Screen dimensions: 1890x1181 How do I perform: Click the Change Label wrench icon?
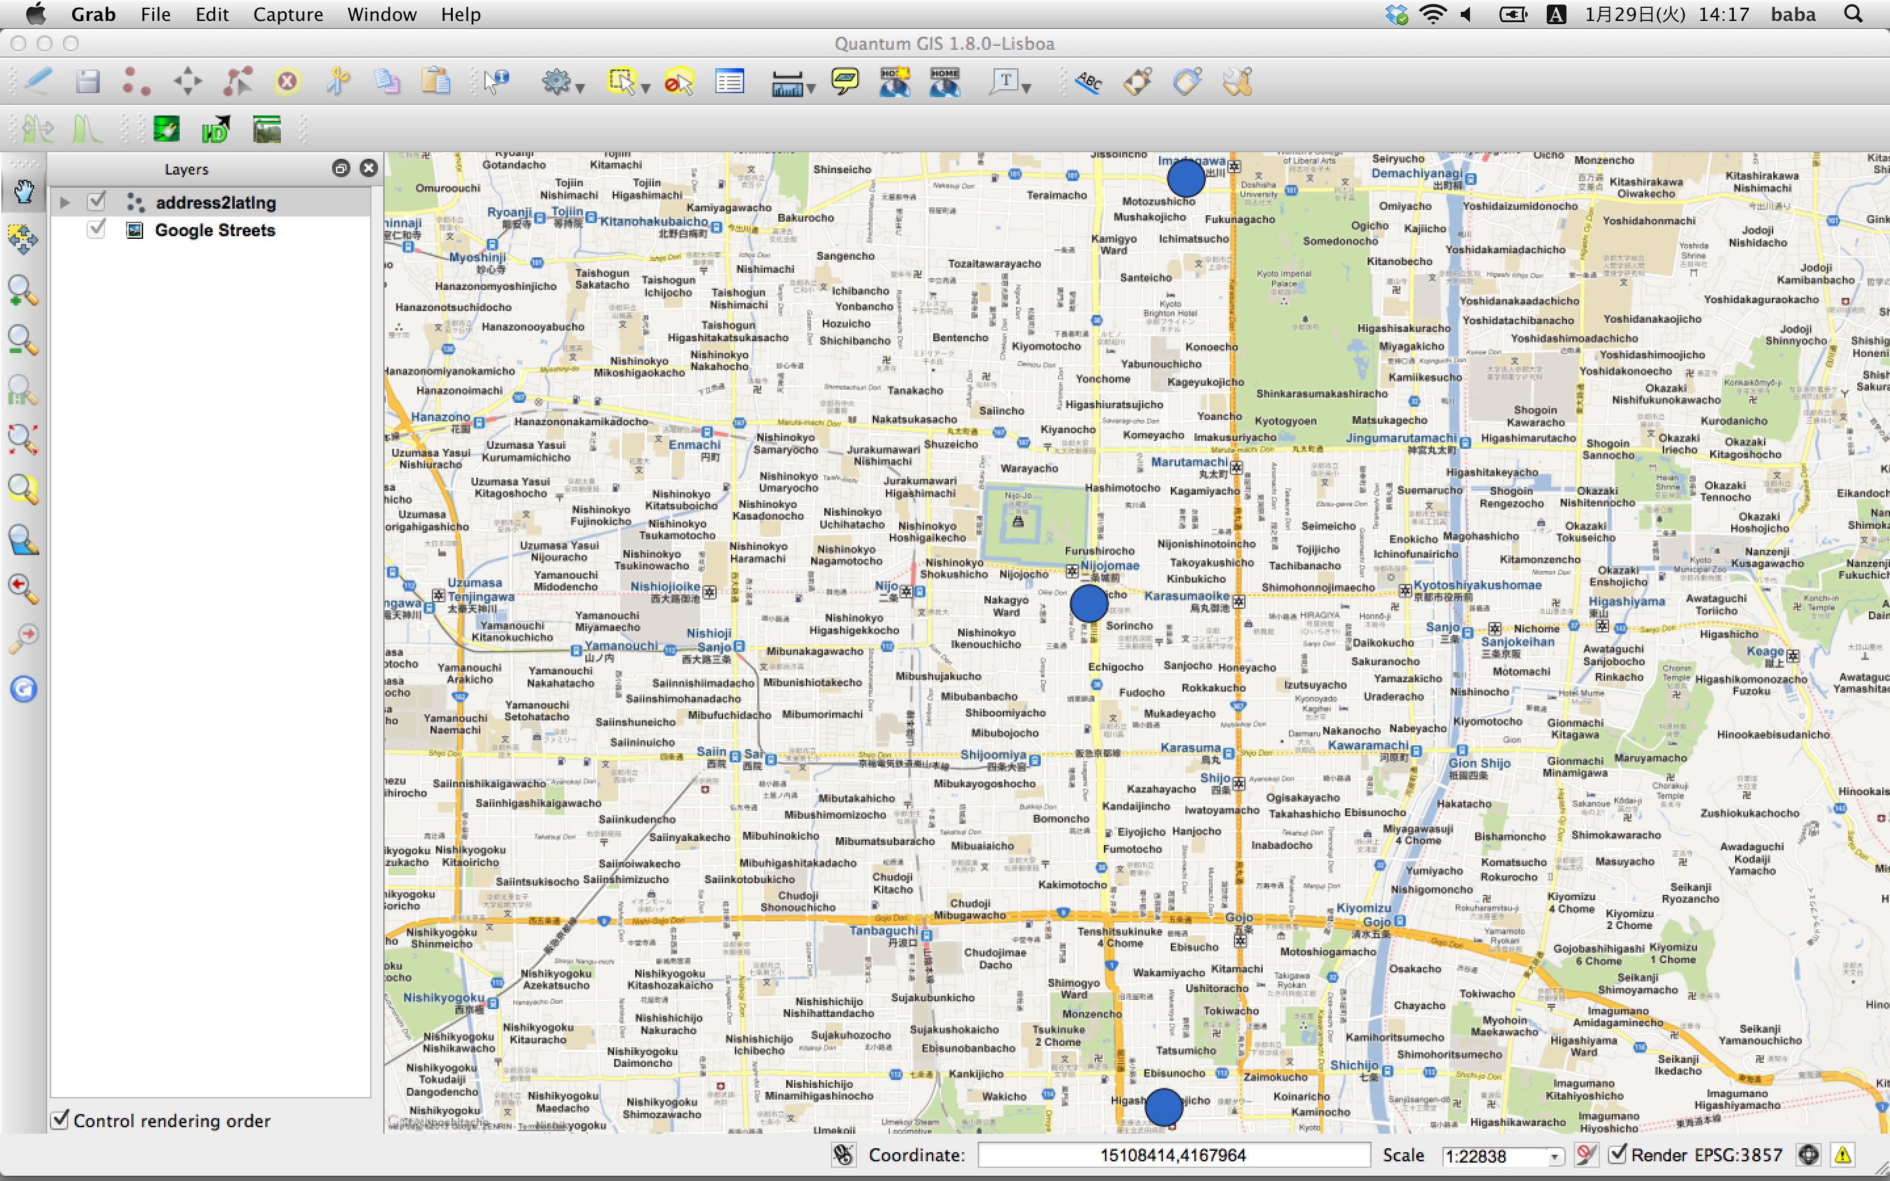click(x=1238, y=81)
